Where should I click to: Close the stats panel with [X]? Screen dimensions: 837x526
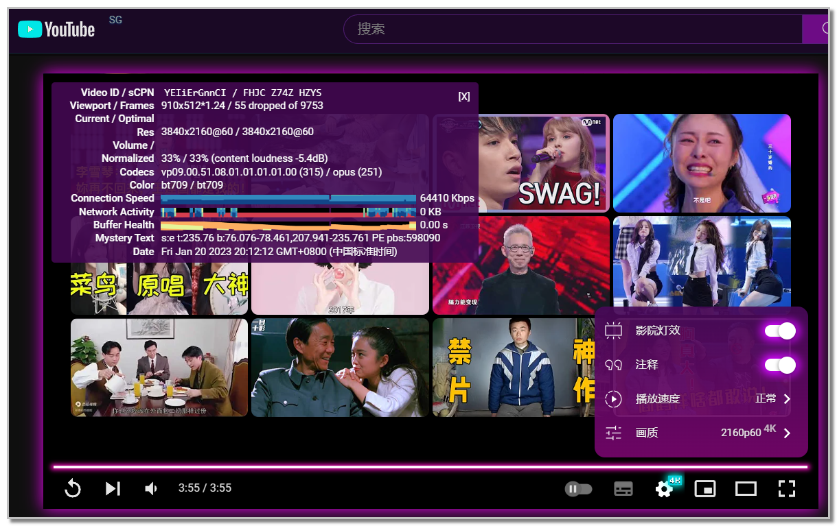464,97
